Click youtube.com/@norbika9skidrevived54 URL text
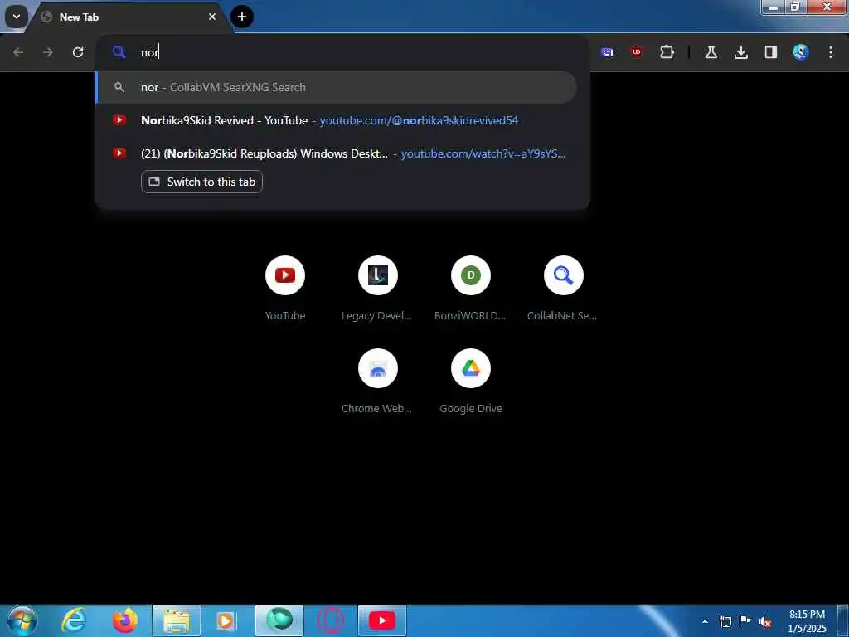Image resolution: width=849 pixels, height=637 pixels. tap(419, 120)
